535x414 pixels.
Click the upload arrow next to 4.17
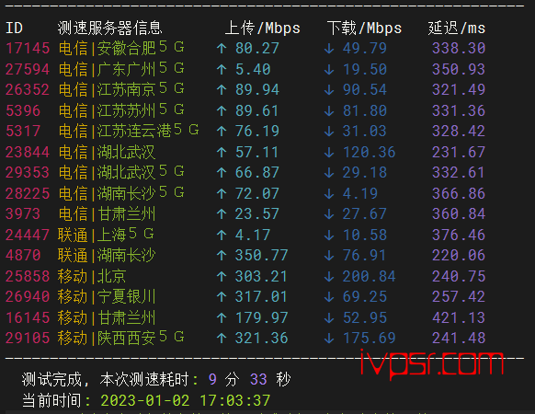[222, 235]
